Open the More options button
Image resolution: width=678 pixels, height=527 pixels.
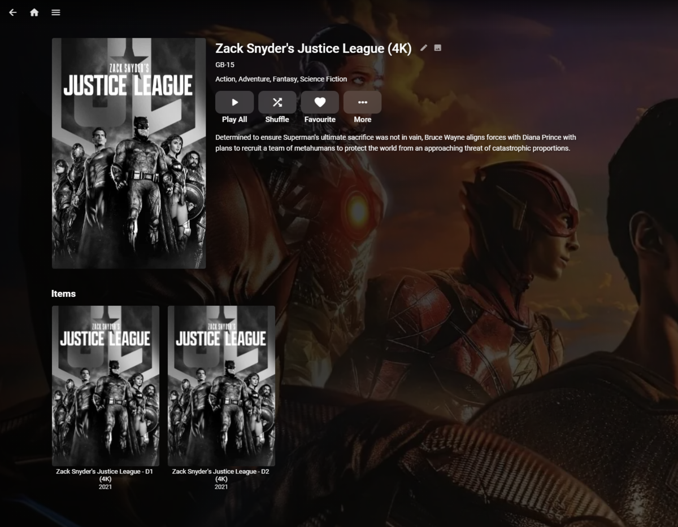point(362,102)
